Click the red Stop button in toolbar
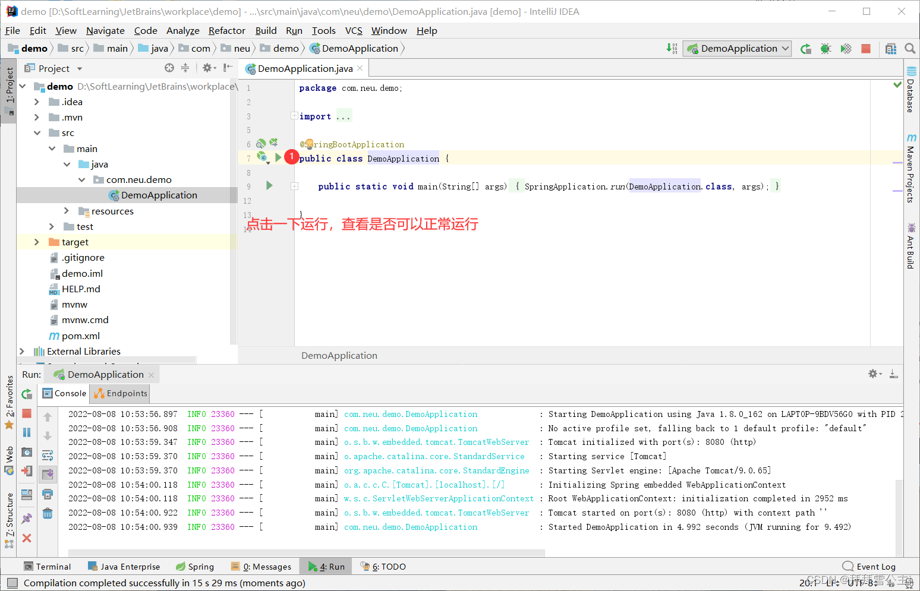Screen dimensions: 920x591 point(866,49)
